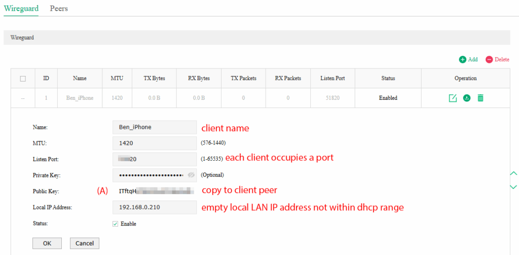Click the Status column header
Image resolution: width=519 pixels, height=255 pixels.
[388, 79]
